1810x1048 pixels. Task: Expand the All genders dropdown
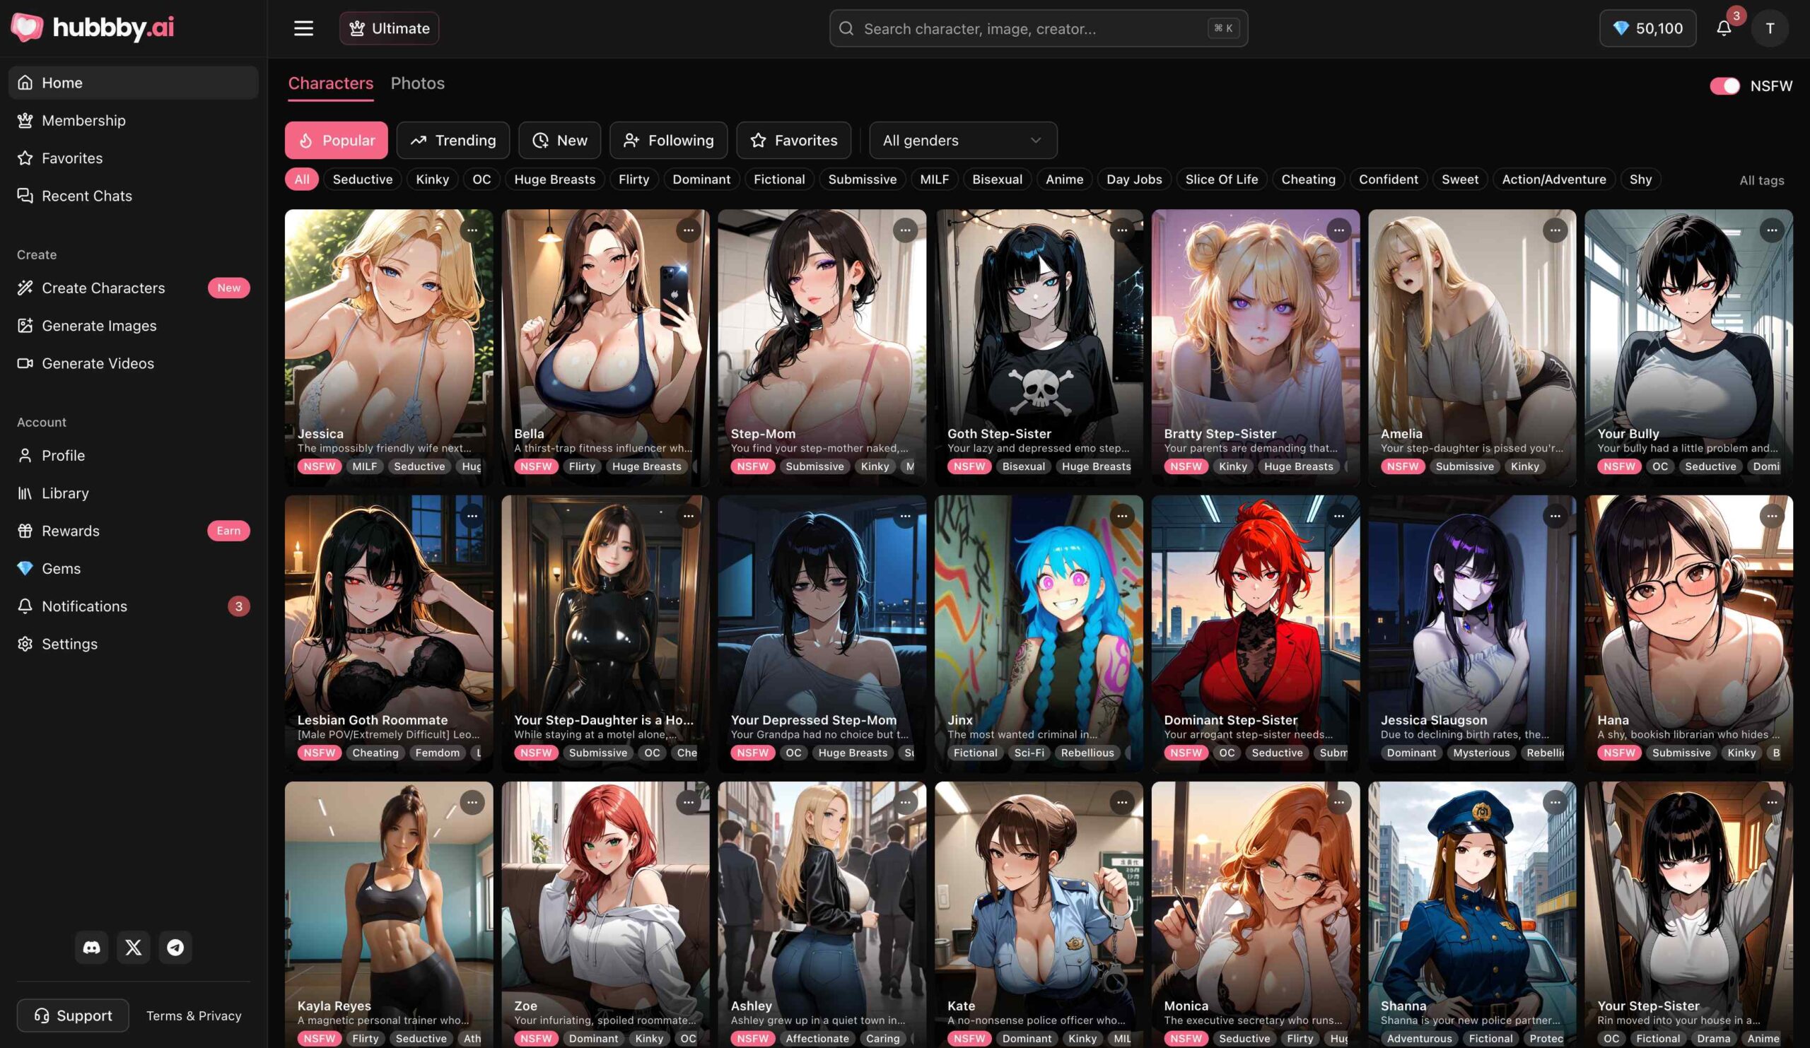click(x=962, y=140)
